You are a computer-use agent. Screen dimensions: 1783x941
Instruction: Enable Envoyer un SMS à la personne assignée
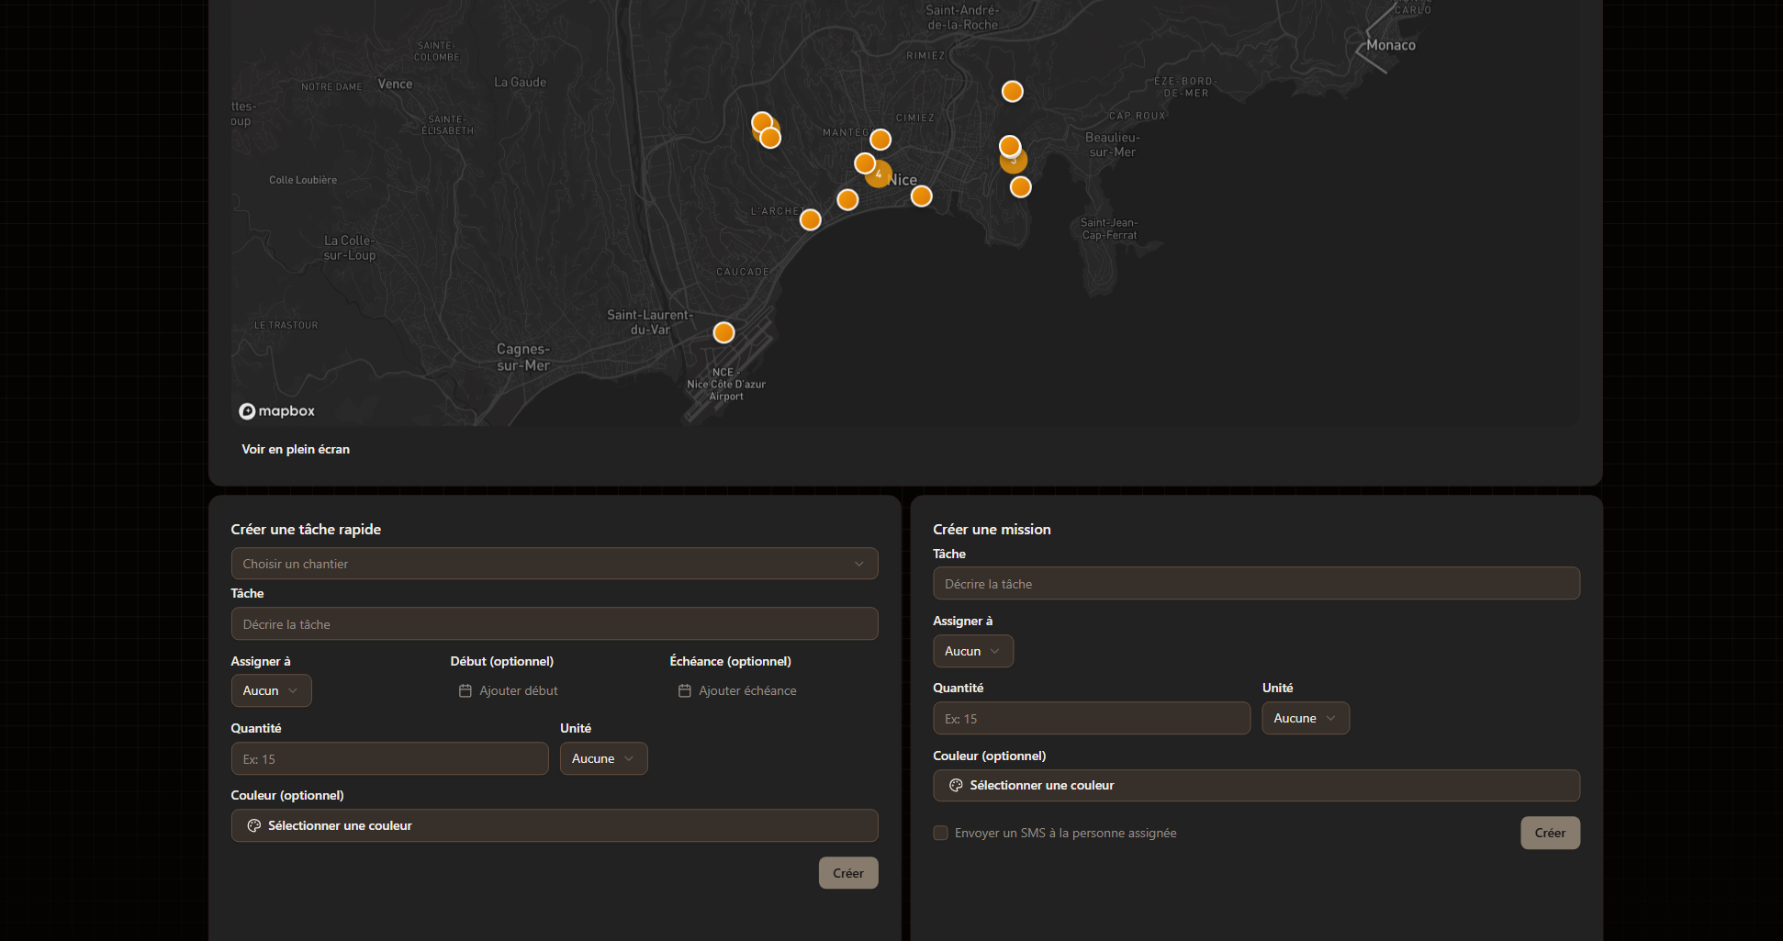tap(940, 833)
